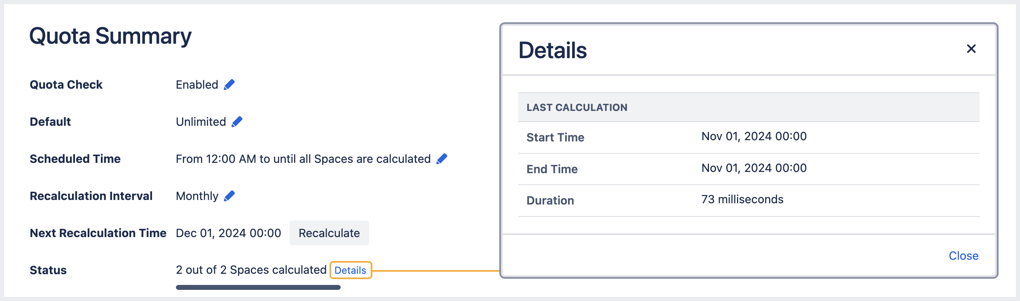This screenshot has width=1020, height=301.
Task: Change Recalculation Interval using pencil icon
Action: click(x=229, y=196)
